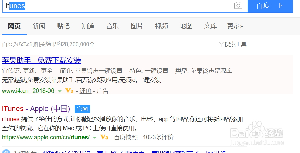Open the 苹果助手 - 免费下载安装 result
The image size is (300, 153).
point(42,61)
